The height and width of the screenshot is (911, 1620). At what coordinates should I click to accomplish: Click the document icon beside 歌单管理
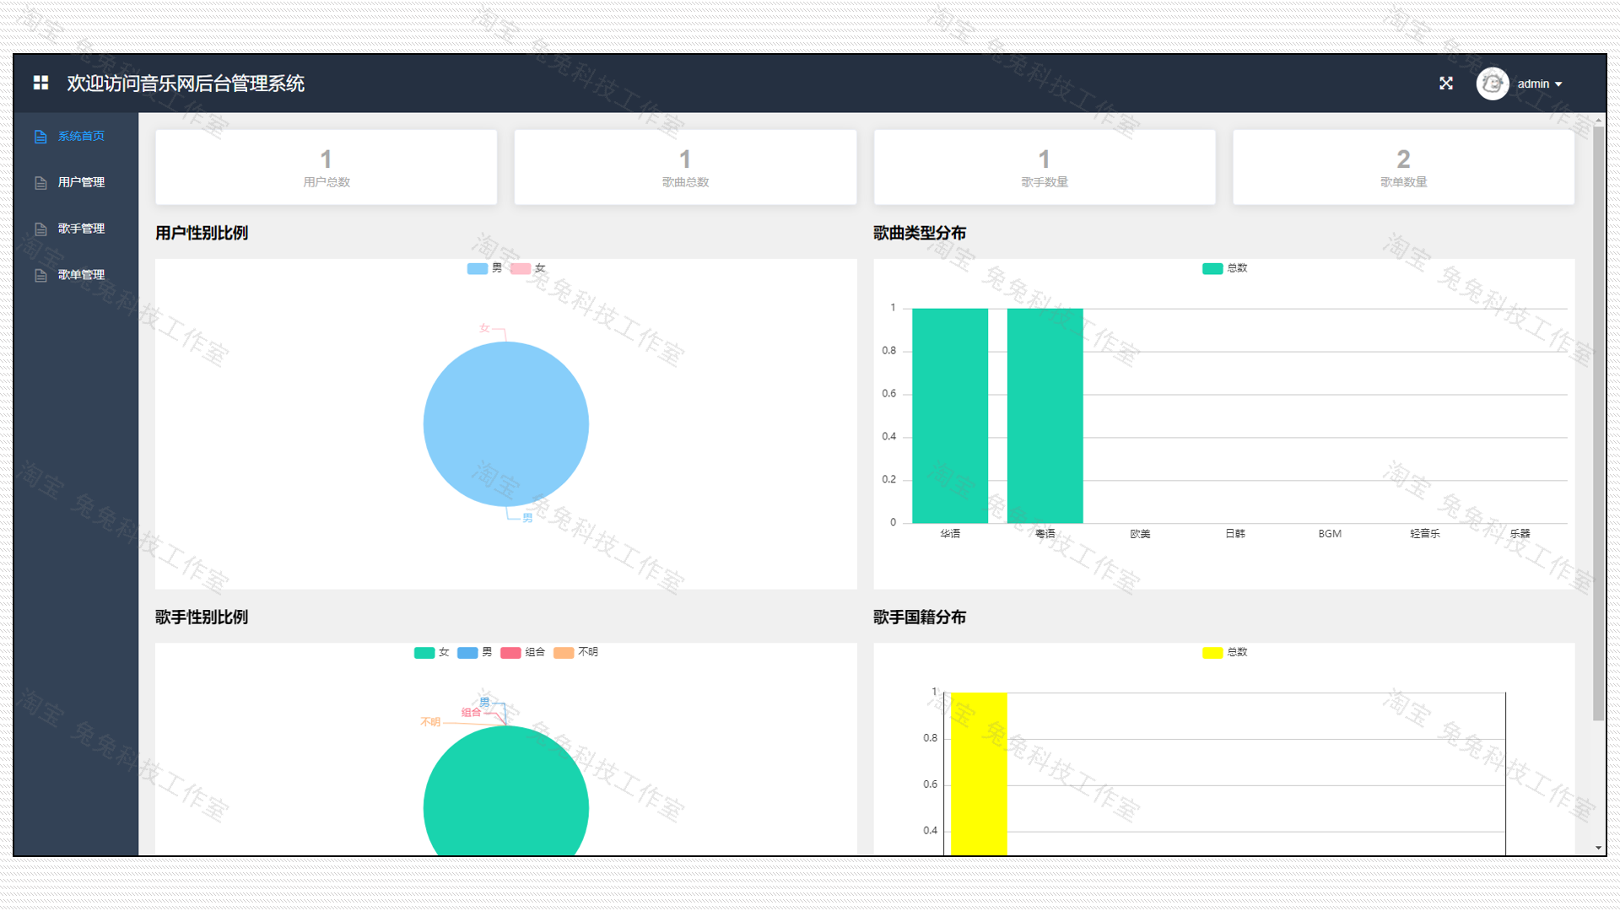pyautogui.click(x=40, y=274)
